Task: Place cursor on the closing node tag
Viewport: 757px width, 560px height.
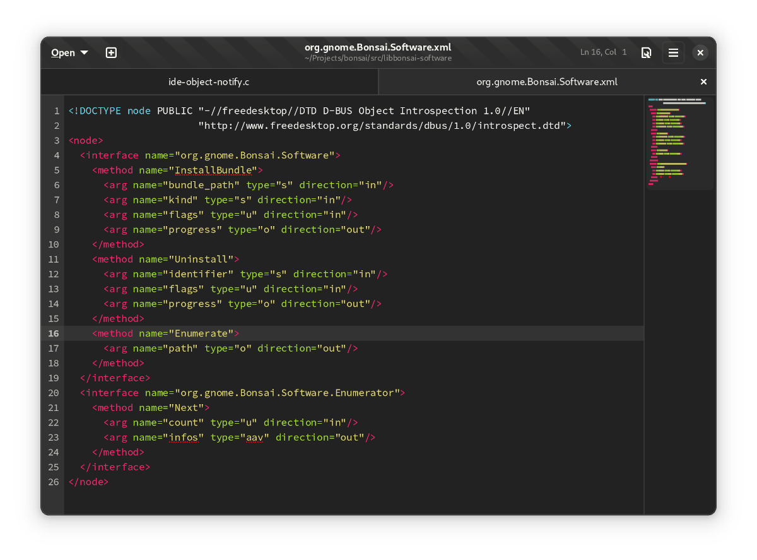Action: click(x=88, y=482)
